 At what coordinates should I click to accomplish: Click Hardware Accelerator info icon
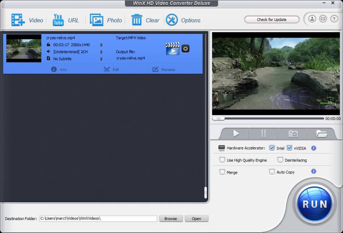coord(314,148)
